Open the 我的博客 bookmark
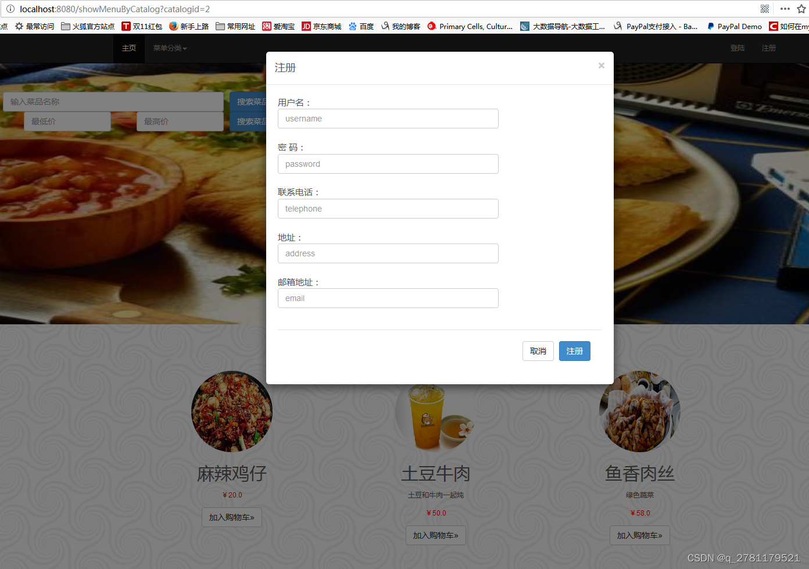809x569 pixels. [x=400, y=26]
